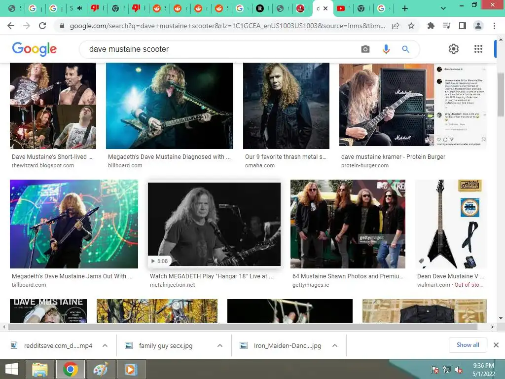Click the taskbar clock showing 9:36 PM
The image size is (505, 379).
483,369
